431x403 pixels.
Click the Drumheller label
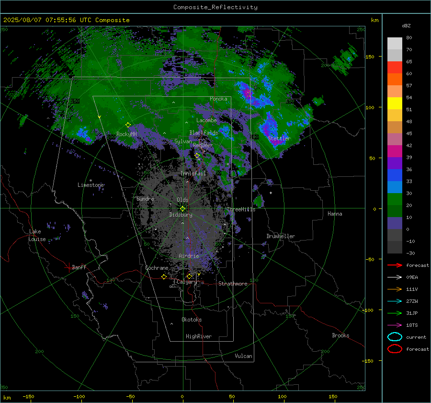tap(281, 236)
